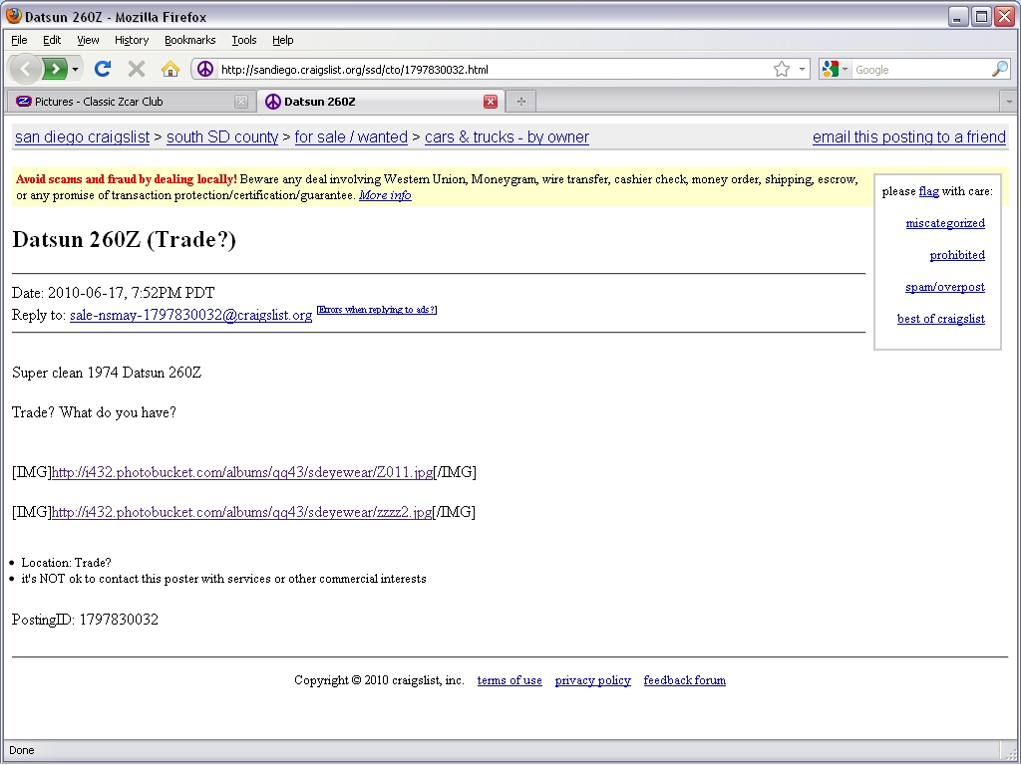This screenshot has width=1021, height=765.
Task: Minimize the Firefox window
Action: pyautogui.click(x=957, y=16)
